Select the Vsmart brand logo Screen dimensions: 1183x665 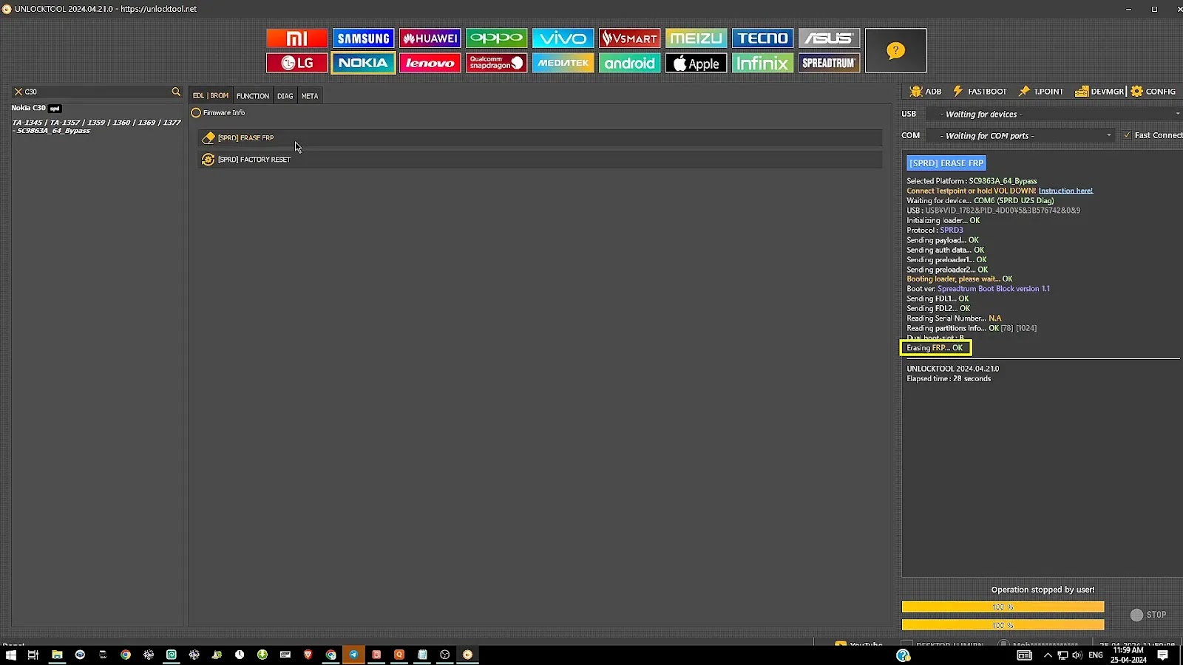click(x=629, y=38)
